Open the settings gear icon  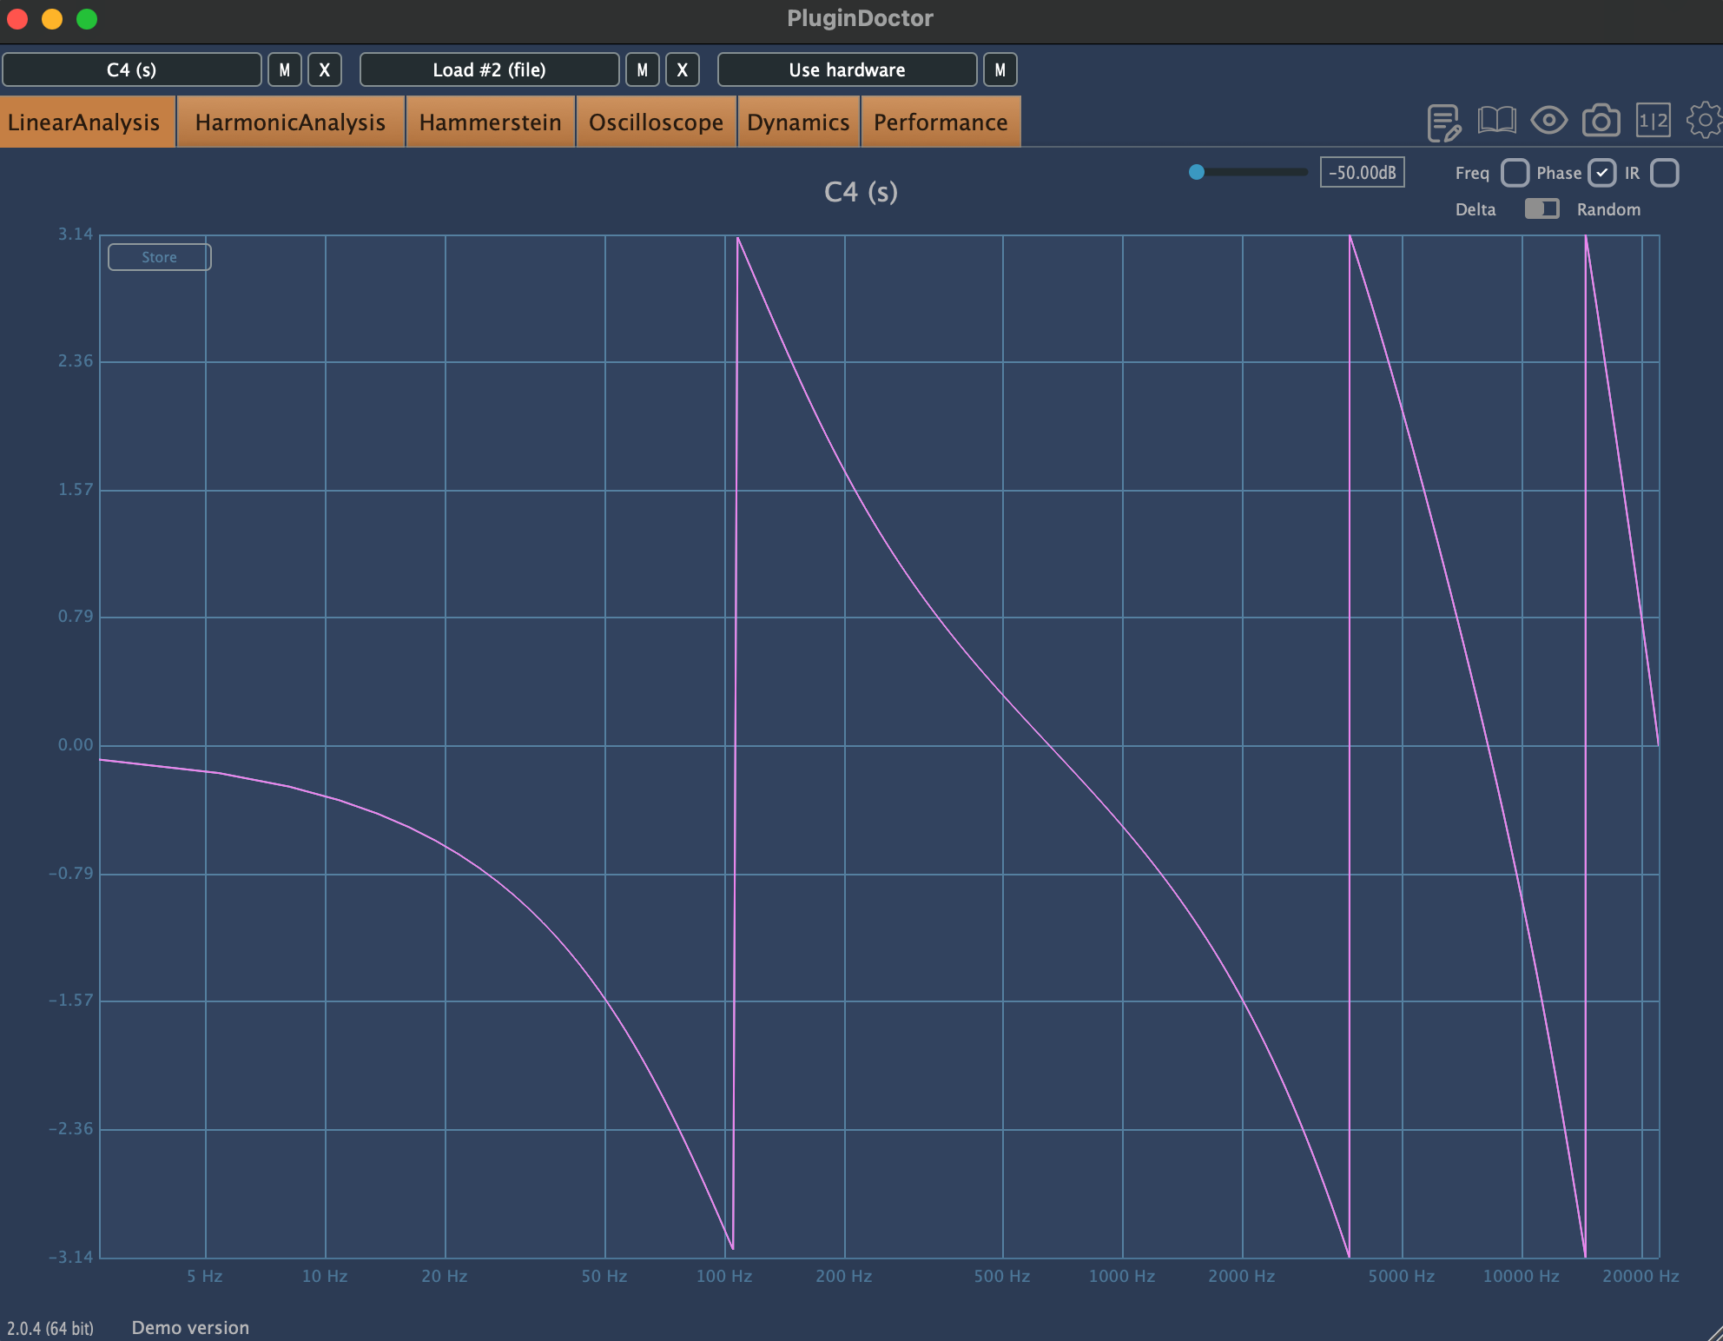1704,121
